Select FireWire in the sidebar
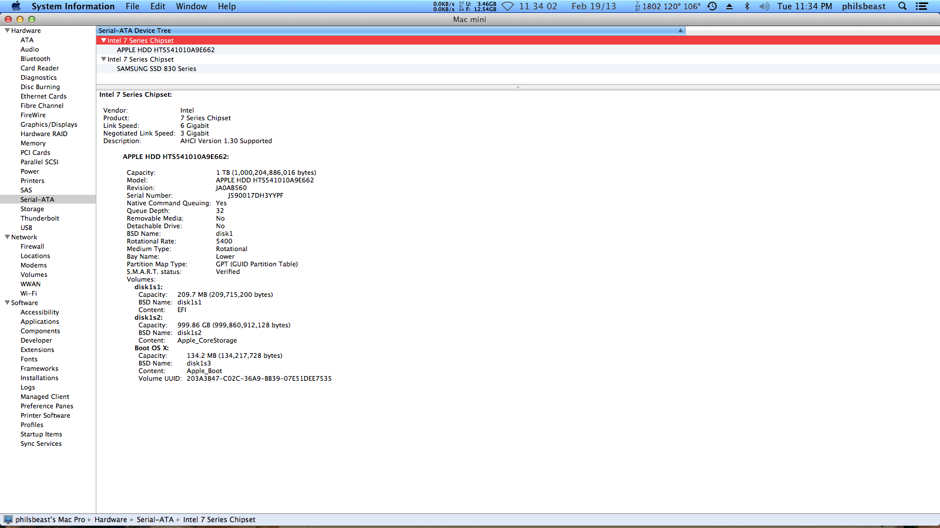 (x=33, y=115)
